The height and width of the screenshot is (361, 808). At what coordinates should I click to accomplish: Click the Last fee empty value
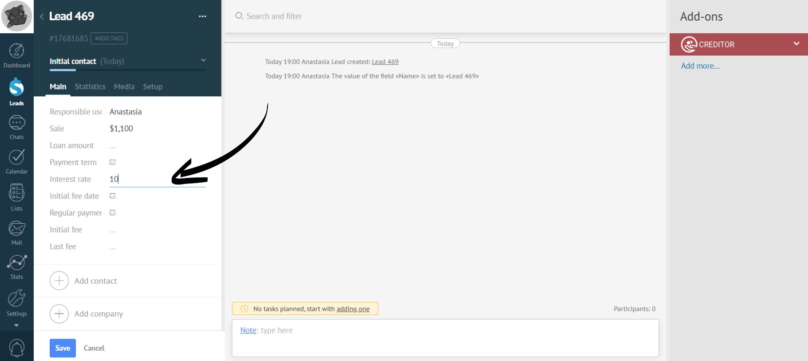point(112,247)
